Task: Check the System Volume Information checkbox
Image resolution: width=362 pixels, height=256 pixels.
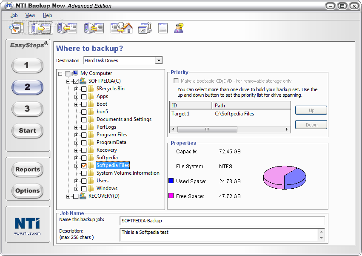Action: [x=84, y=173]
